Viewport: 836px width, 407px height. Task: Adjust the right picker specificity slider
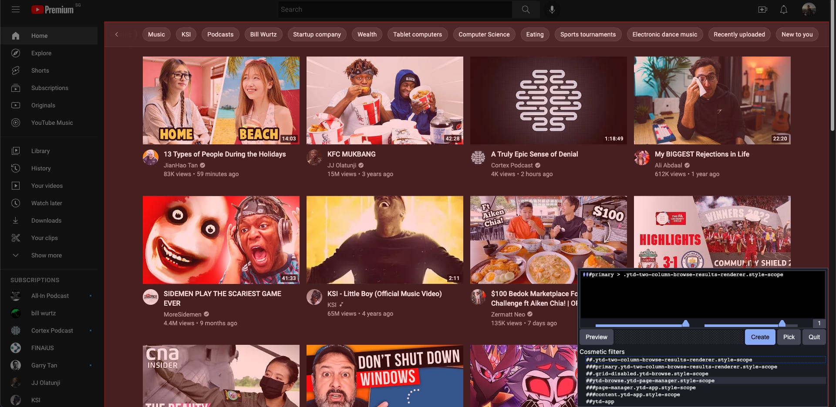coord(782,324)
